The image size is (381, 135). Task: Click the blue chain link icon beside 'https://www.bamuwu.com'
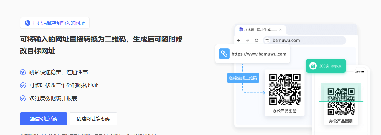(224, 54)
